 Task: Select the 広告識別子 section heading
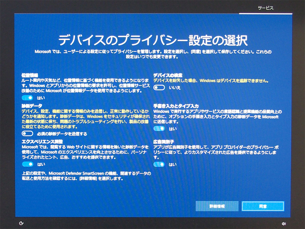pyautogui.click(x=163, y=142)
